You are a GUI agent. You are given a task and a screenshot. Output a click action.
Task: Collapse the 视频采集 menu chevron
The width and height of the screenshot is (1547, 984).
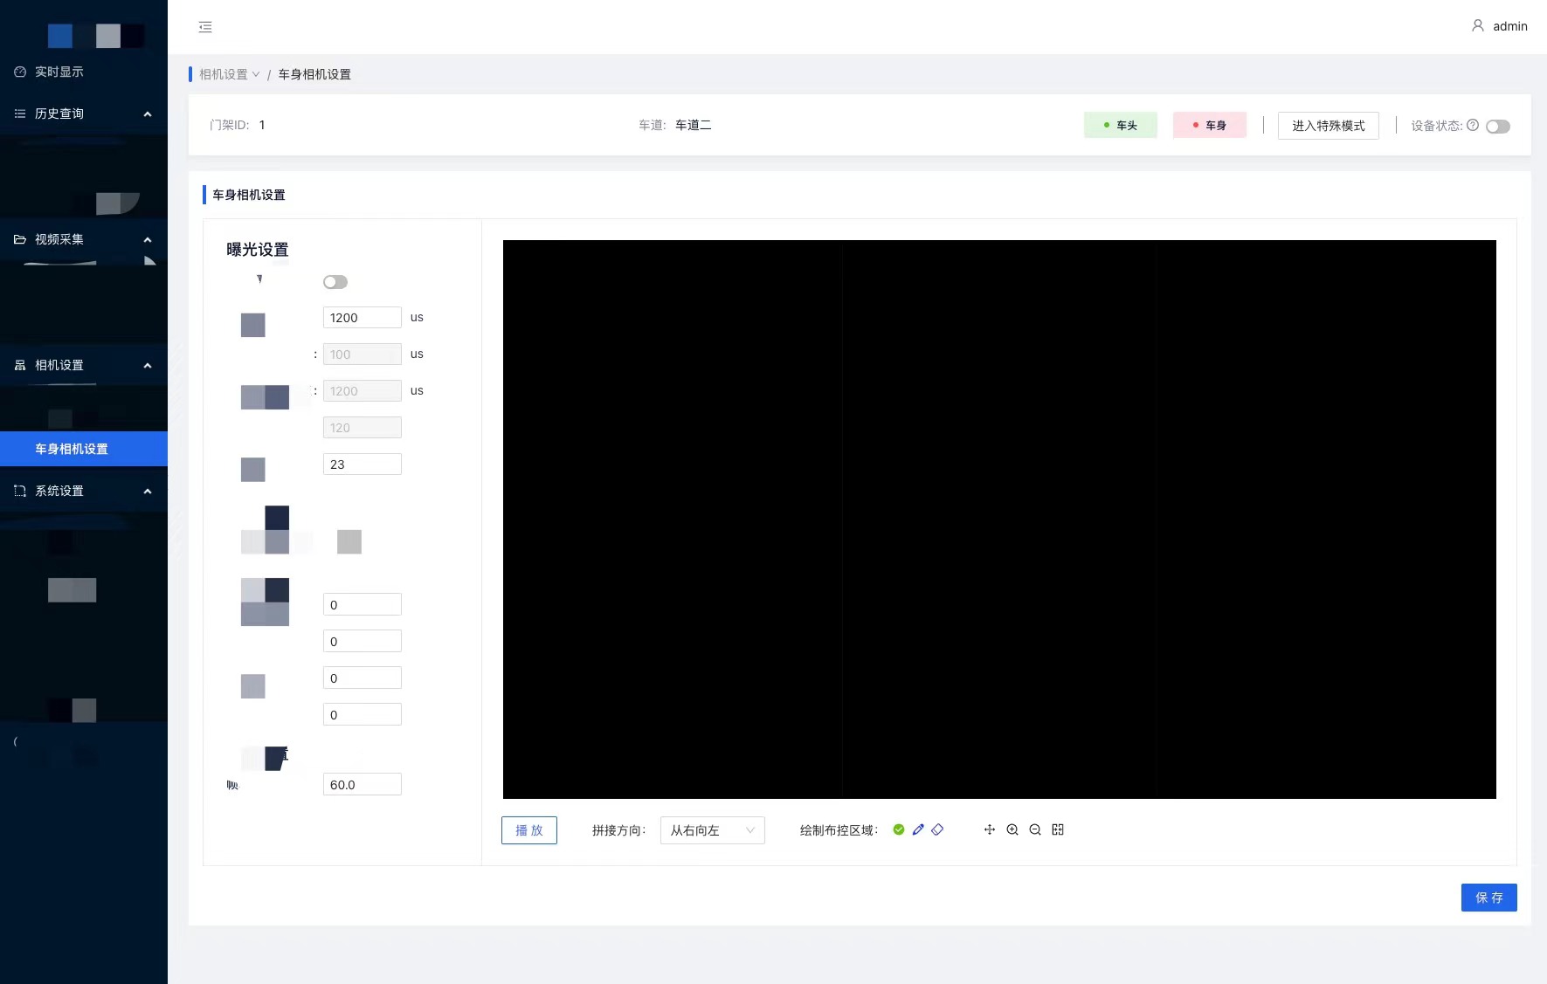point(148,240)
